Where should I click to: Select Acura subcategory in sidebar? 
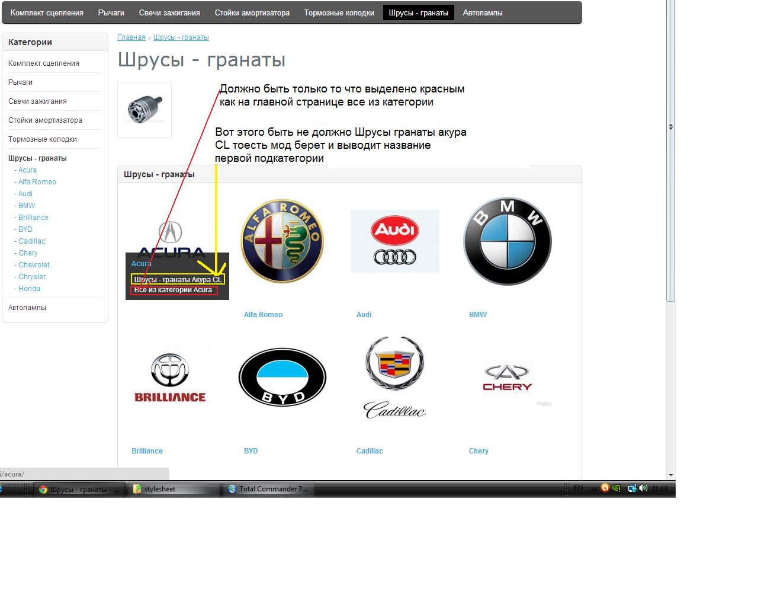[27, 170]
